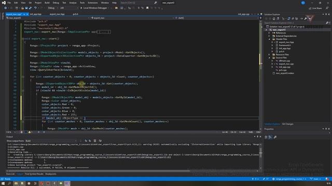Click the search magnifier in title bar
Viewport: 332px width, 186px height.
tap(156, 3)
